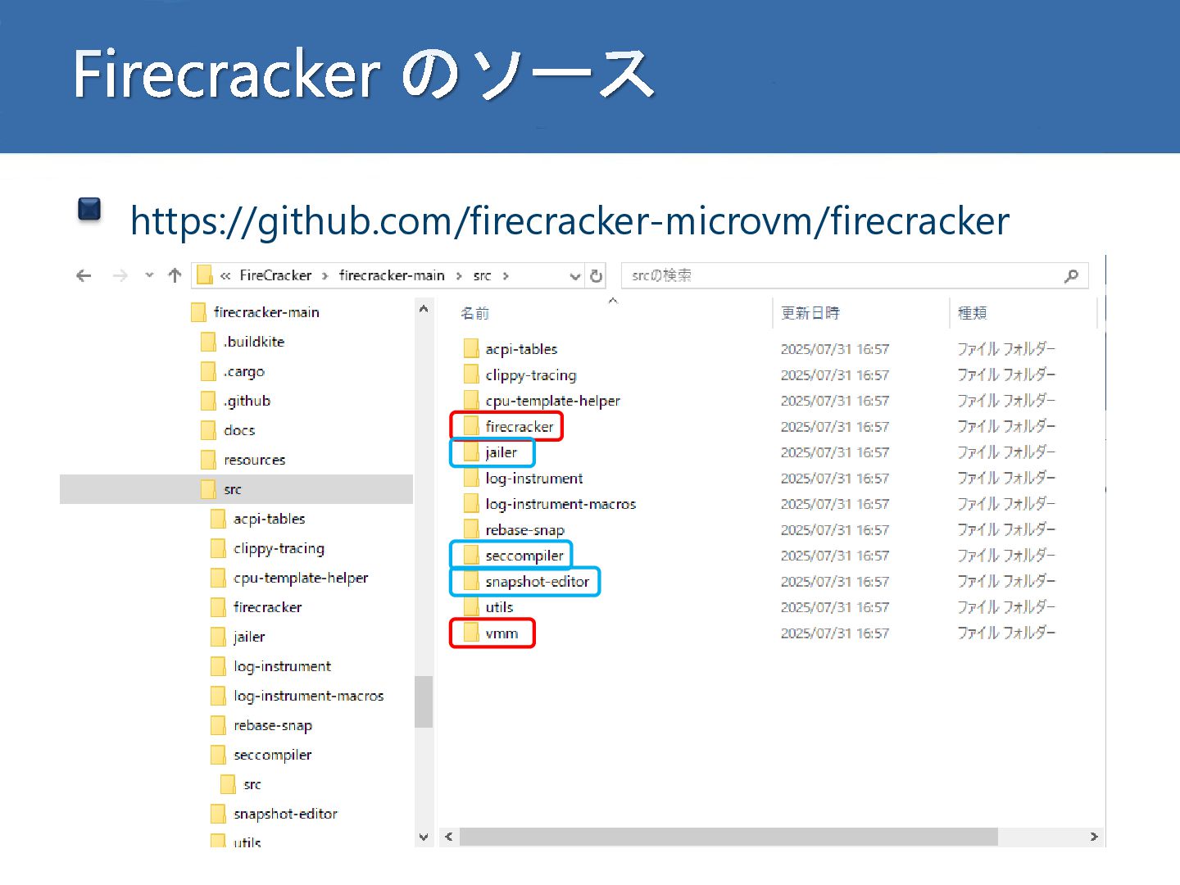Expand chevron after FireCracker breadcrumb

[324, 276]
